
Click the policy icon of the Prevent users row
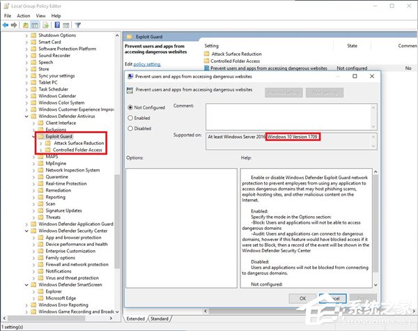207,68
